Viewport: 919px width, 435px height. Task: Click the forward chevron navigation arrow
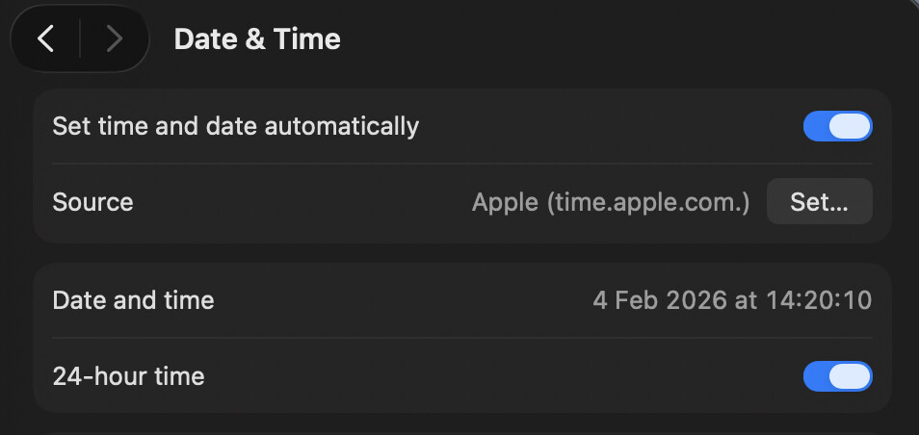pyautogui.click(x=115, y=38)
